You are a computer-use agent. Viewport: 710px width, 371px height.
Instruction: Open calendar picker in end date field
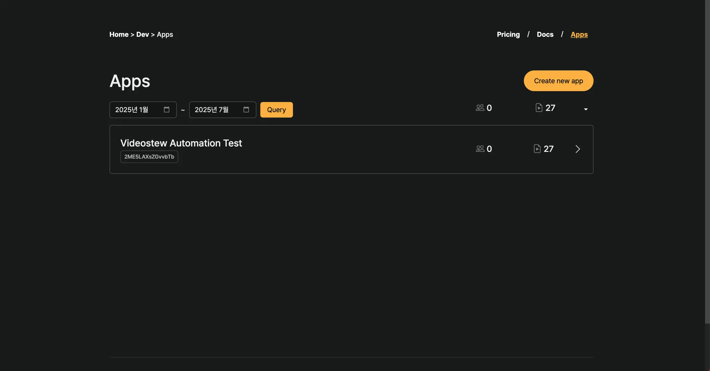point(246,109)
